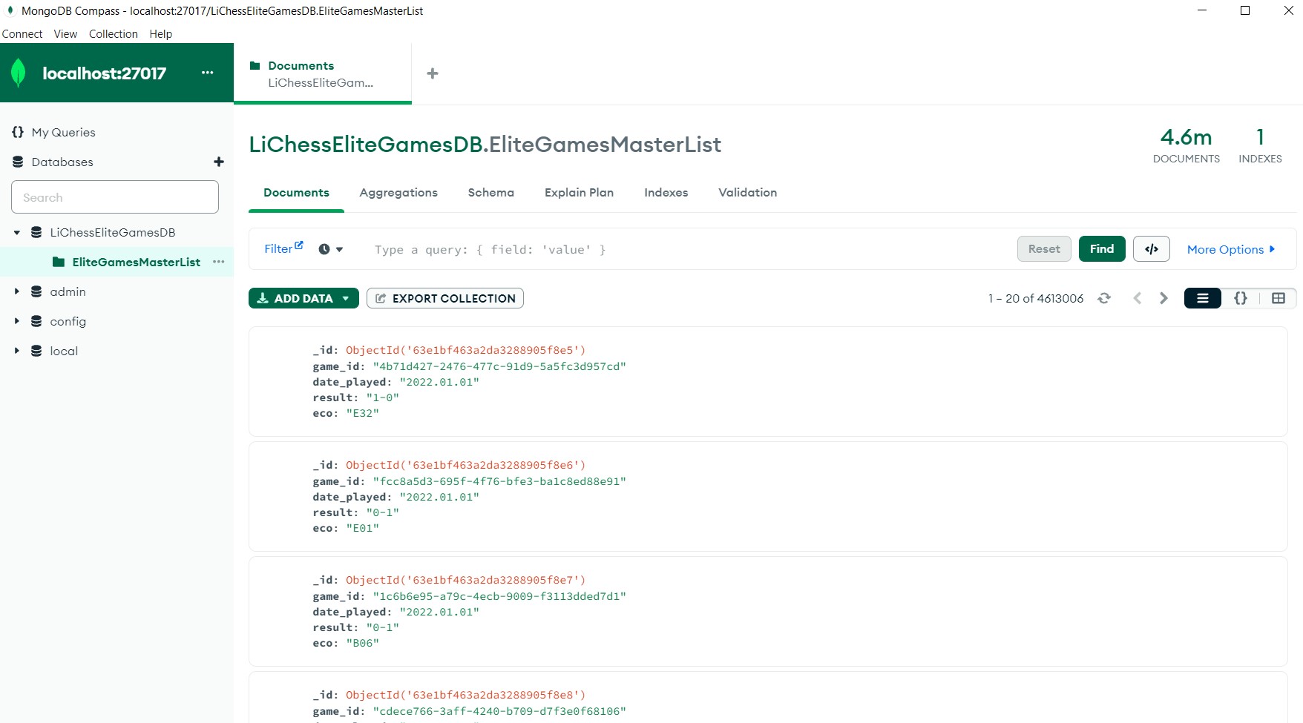Click the query input field
This screenshot has width=1303, height=723.
[668, 249]
